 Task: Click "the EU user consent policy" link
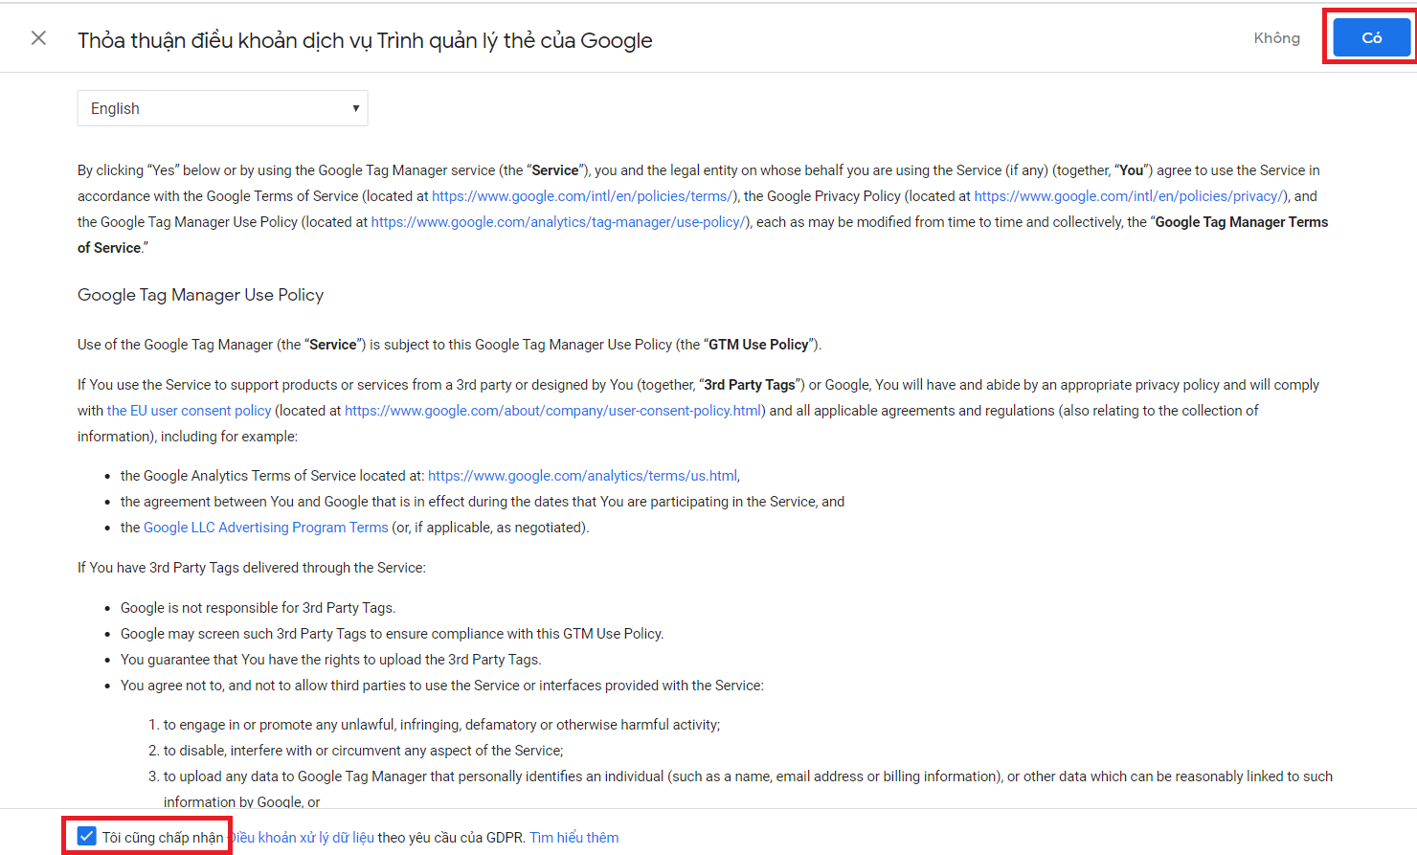[x=189, y=410]
